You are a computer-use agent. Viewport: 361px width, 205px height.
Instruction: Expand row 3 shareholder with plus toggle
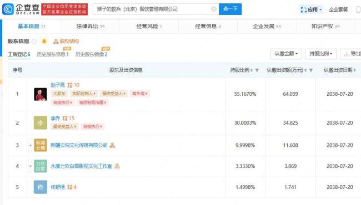tap(30, 145)
